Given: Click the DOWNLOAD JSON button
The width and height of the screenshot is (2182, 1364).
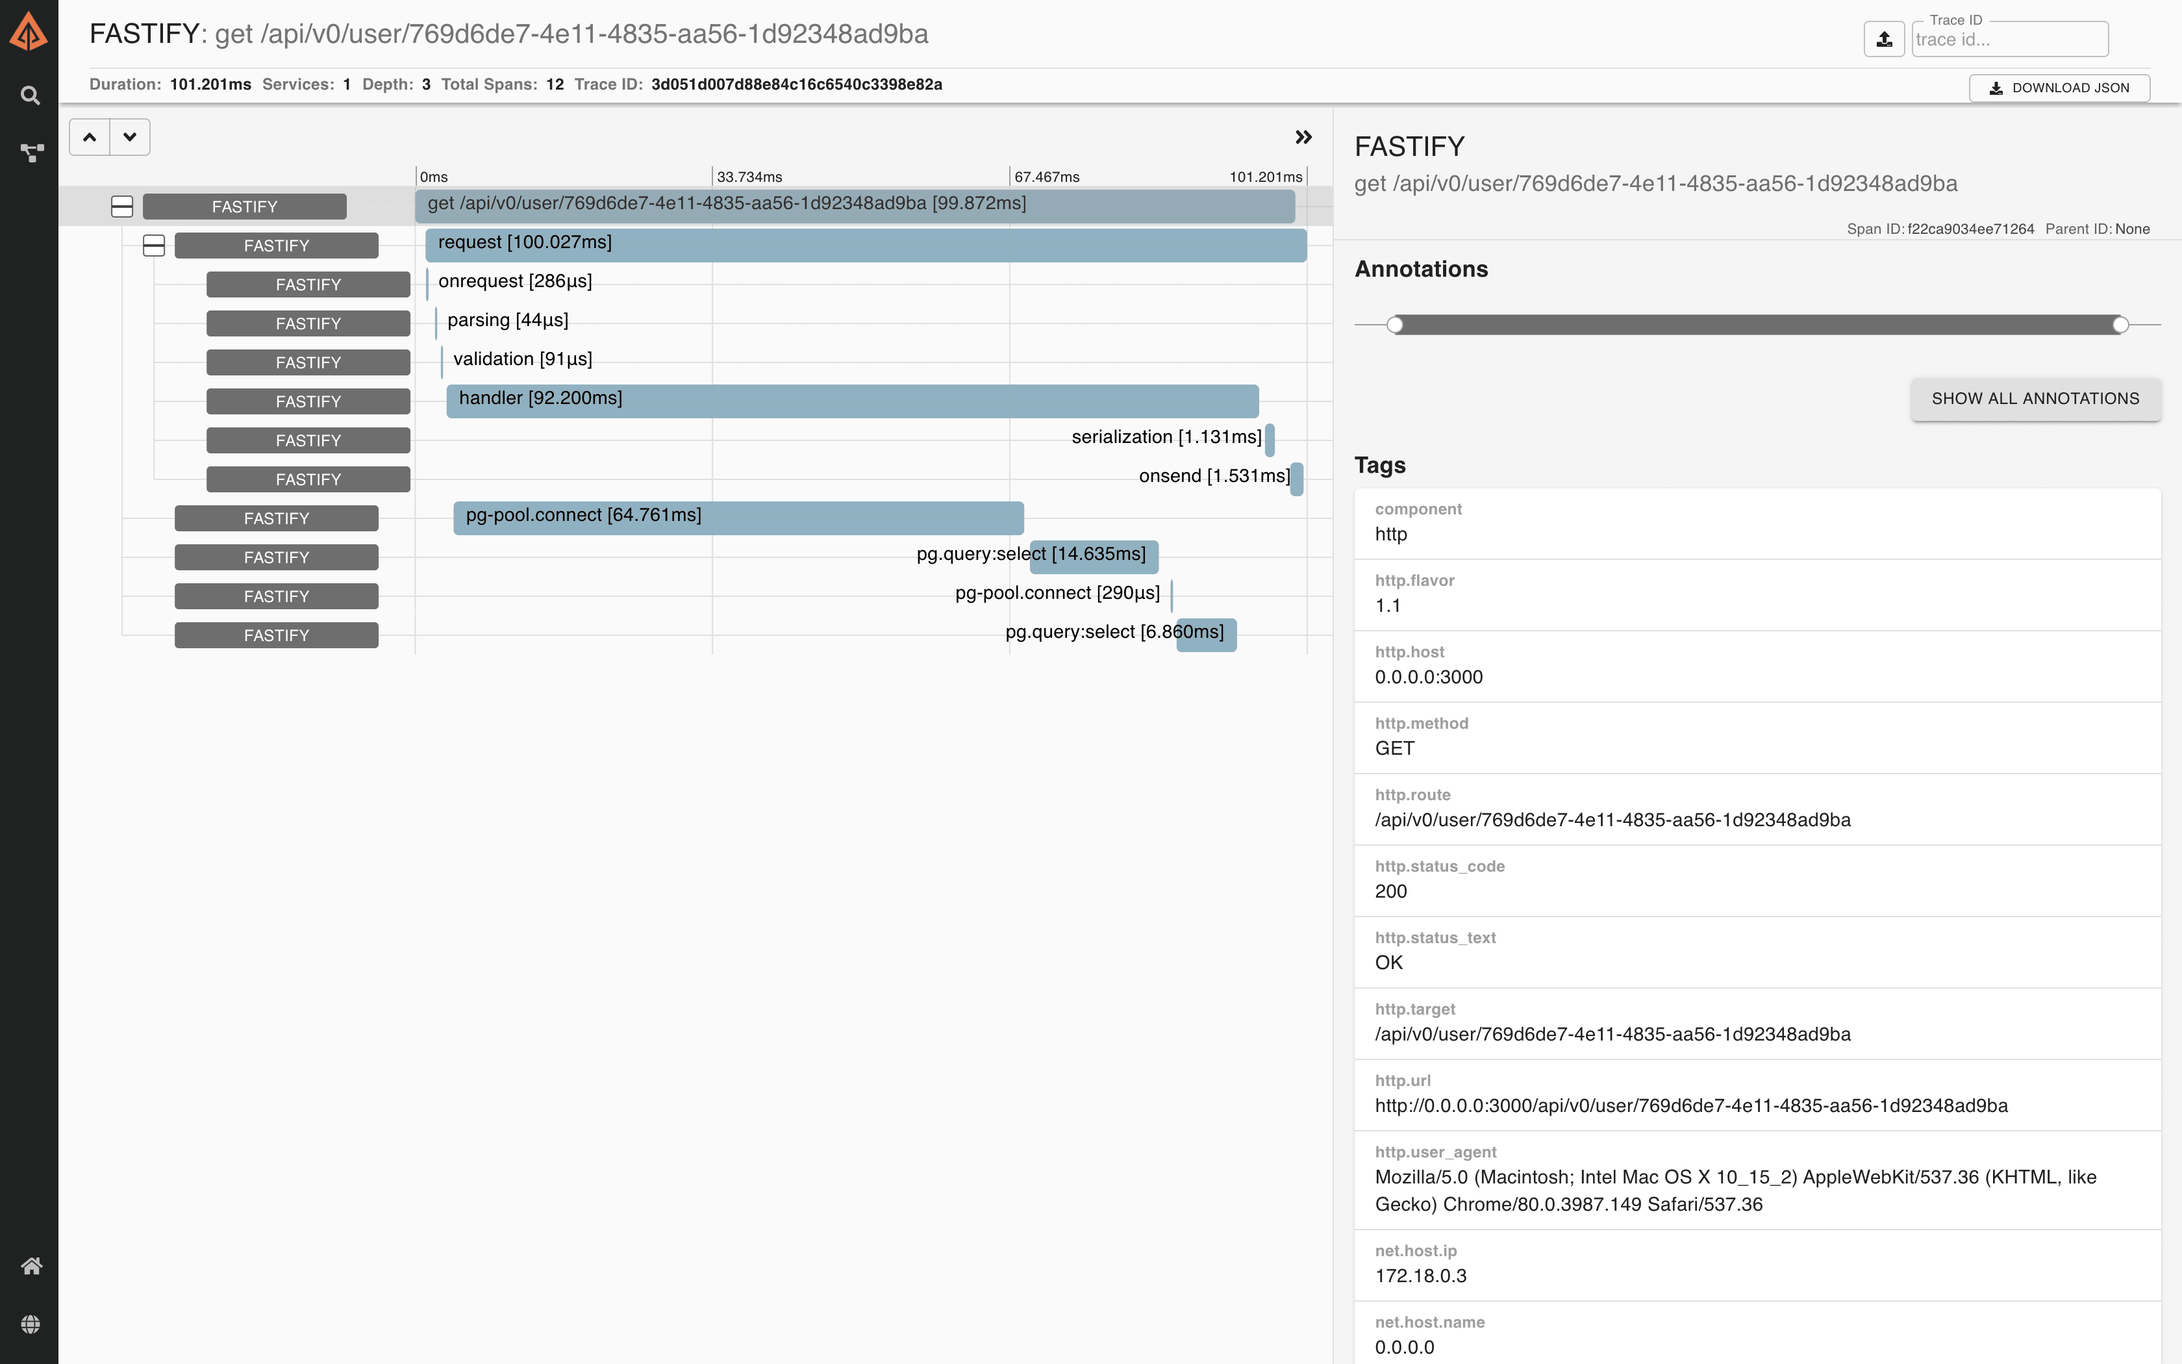Looking at the screenshot, I should tap(2059, 88).
